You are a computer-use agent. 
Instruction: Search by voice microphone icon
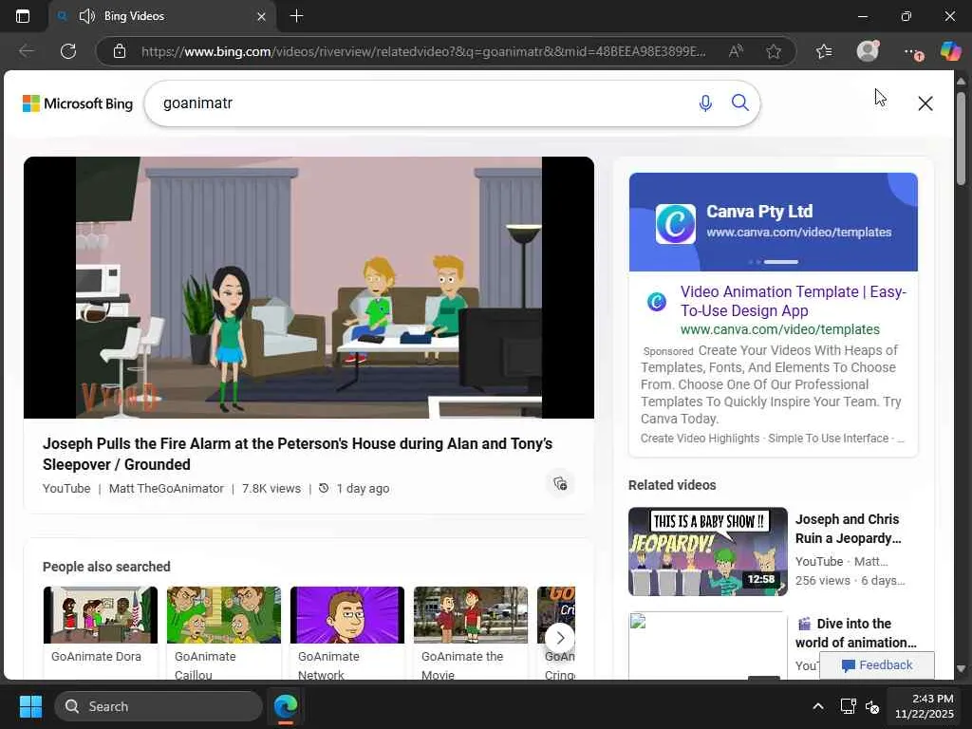click(705, 103)
